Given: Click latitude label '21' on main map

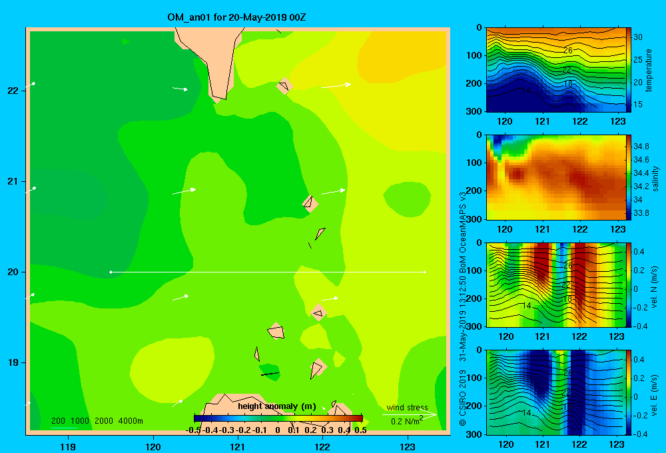Looking at the screenshot, I should [x=13, y=181].
